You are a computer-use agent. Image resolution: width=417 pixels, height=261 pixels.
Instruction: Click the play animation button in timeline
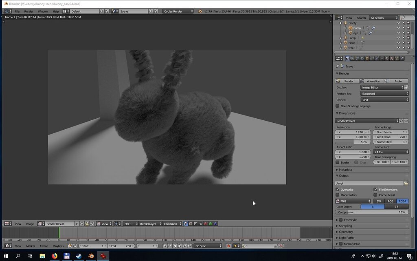[x=180, y=246]
